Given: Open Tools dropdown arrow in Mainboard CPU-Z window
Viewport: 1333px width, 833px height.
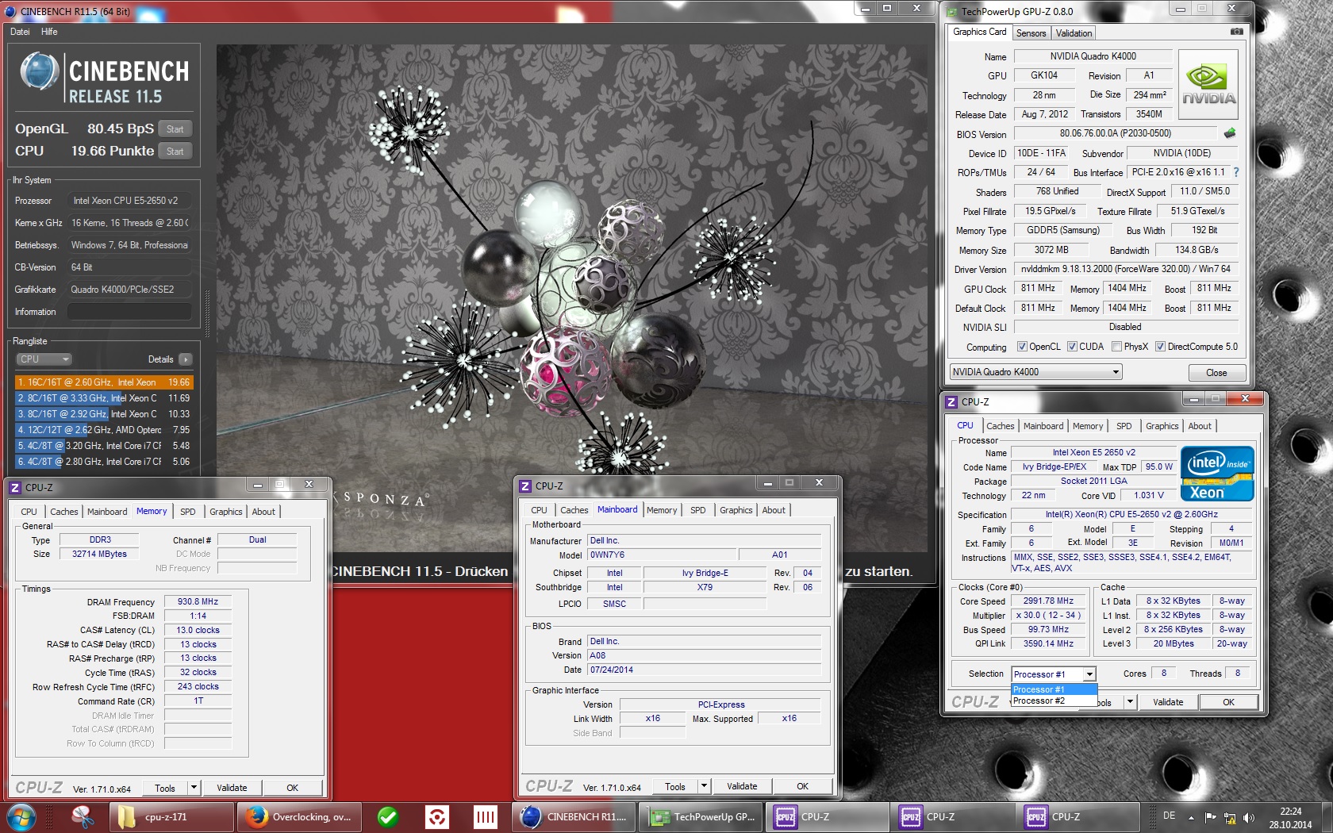Looking at the screenshot, I should [704, 786].
